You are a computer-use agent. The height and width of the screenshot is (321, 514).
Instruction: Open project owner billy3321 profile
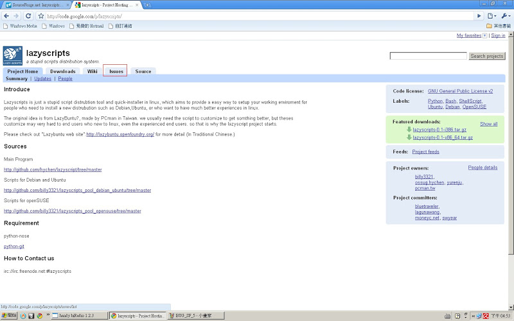coord(424,177)
